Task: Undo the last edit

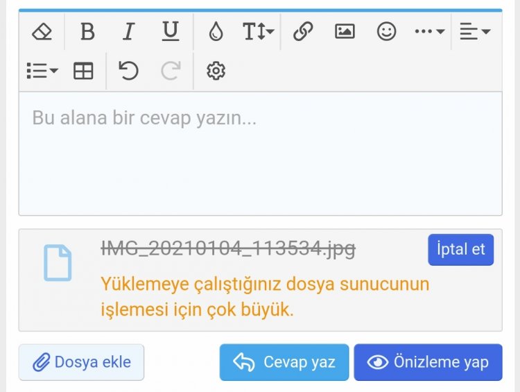Action: 128,71
